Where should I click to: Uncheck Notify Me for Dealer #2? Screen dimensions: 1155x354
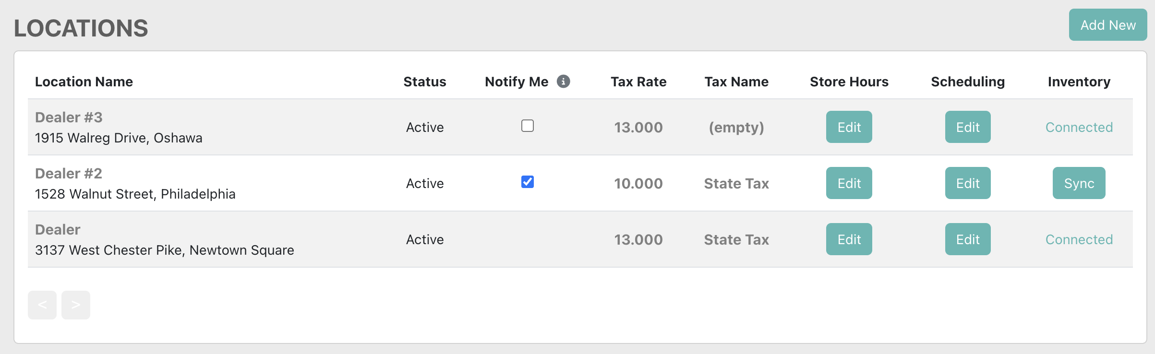click(x=528, y=182)
